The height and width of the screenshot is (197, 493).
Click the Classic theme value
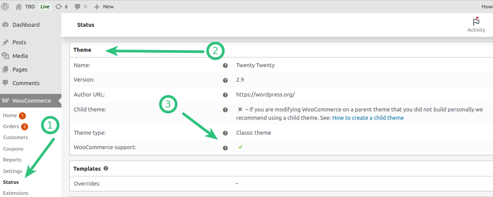253,133
